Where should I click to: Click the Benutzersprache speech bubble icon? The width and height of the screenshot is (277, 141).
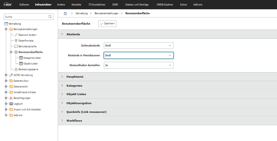click(16, 46)
